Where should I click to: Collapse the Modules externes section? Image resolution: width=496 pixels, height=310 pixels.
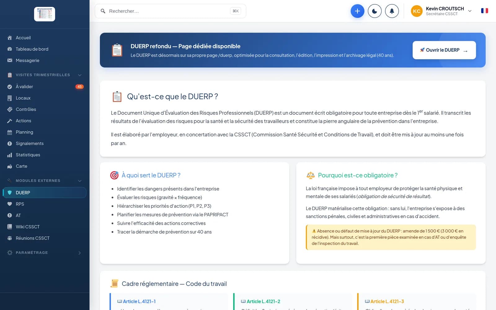pyautogui.click(x=80, y=181)
